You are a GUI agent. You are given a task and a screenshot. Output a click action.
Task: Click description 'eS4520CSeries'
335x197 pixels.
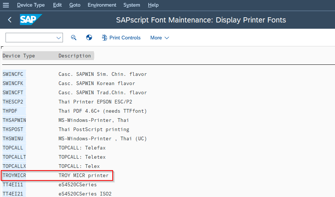coord(78,184)
